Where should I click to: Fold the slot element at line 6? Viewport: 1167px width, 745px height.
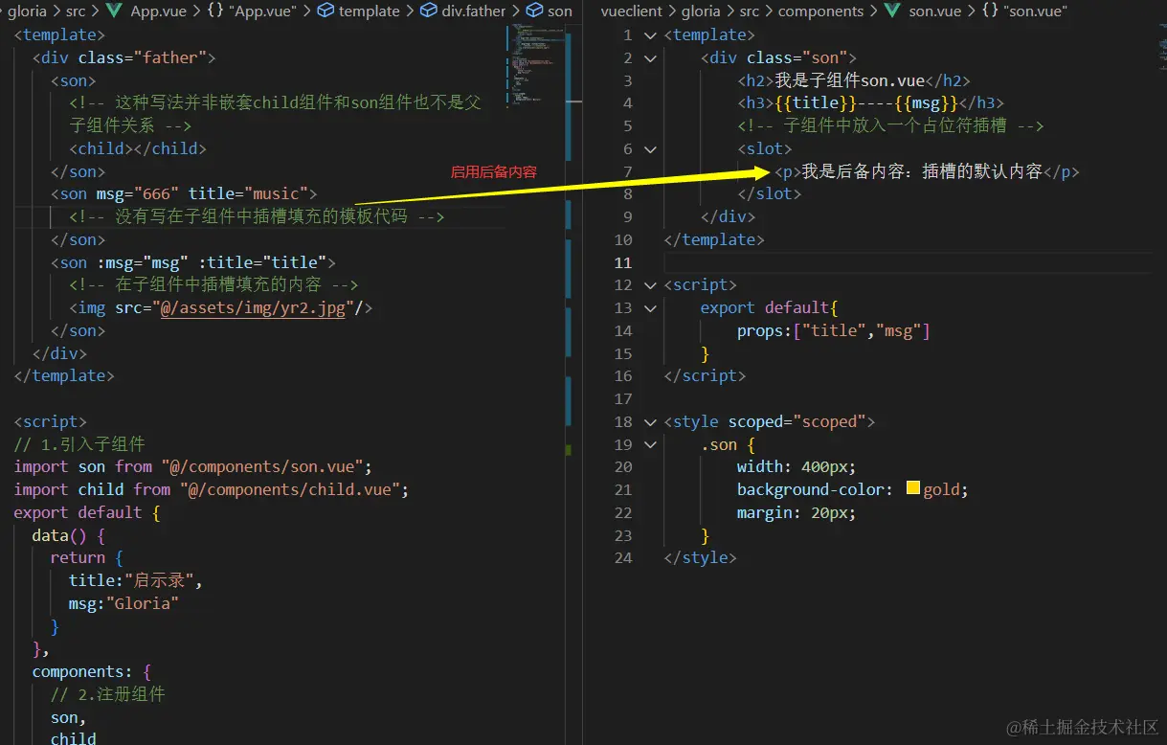(651, 149)
